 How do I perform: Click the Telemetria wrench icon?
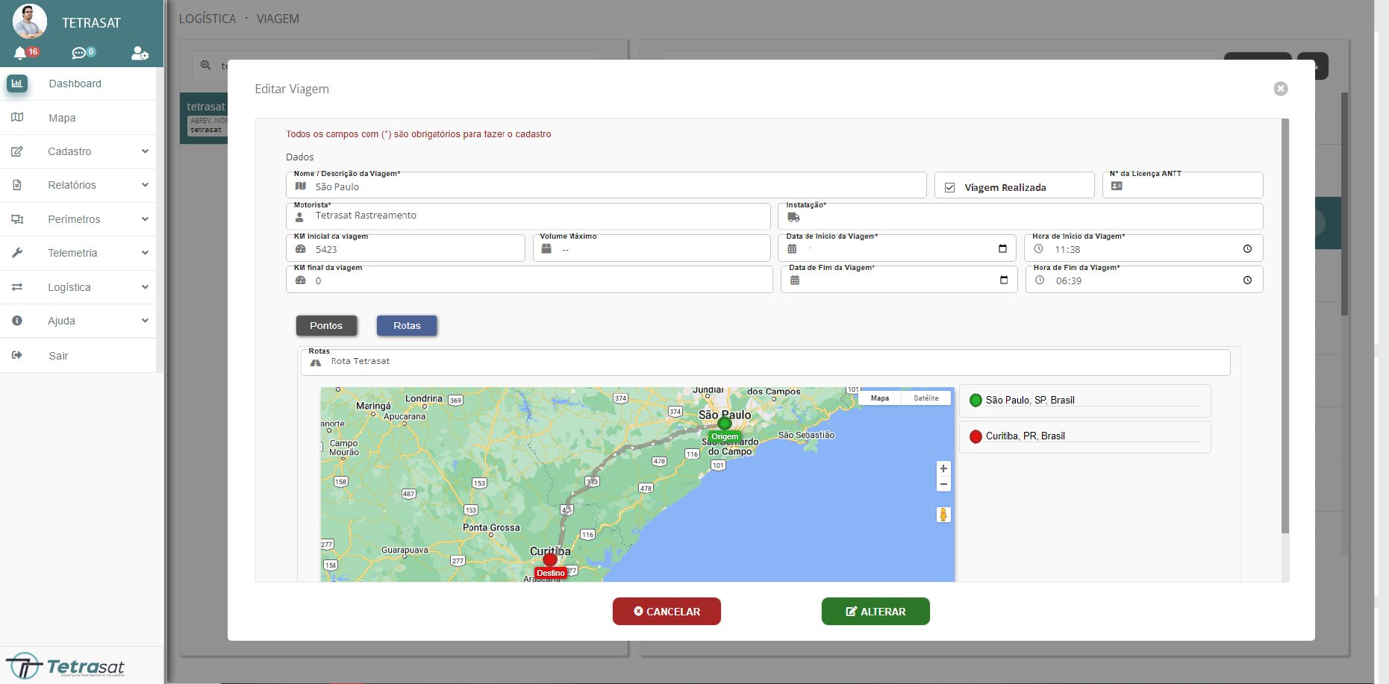pyautogui.click(x=17, y=253)
